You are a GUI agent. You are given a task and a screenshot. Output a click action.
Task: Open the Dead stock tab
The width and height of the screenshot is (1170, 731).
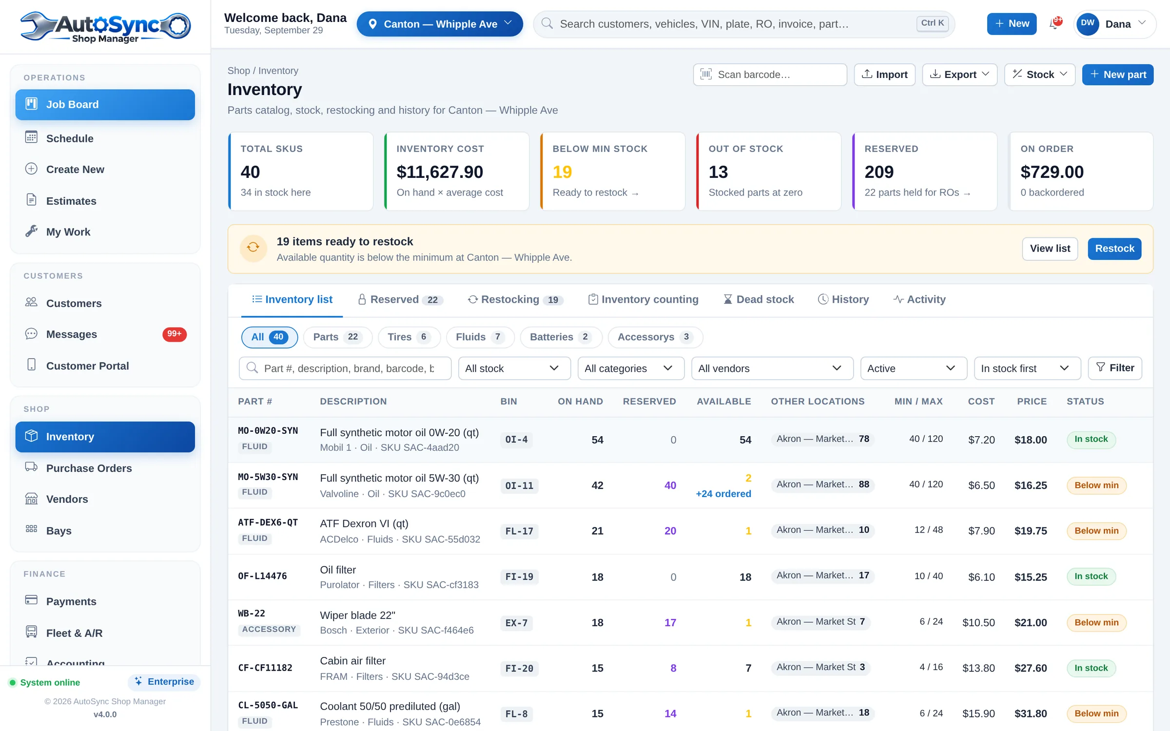click(x=759, y=300)
